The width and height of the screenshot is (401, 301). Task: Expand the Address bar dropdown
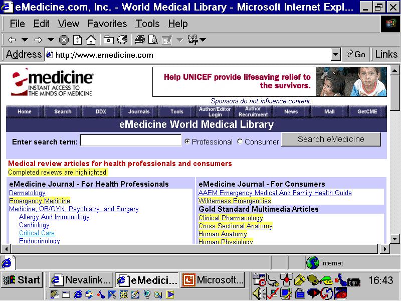pos(335,55)
